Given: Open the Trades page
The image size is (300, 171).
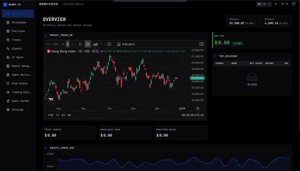Looking at the screenshot, I should 18,40.
